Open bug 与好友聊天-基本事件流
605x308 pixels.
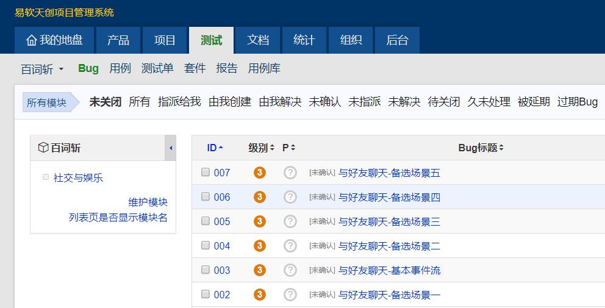coord(389,270)
